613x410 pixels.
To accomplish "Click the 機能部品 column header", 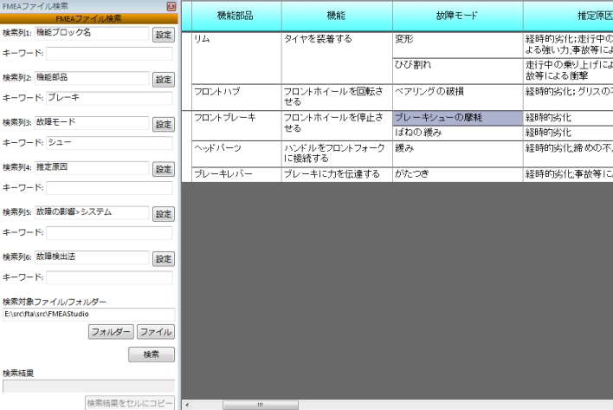I will [x=235, y=16].
